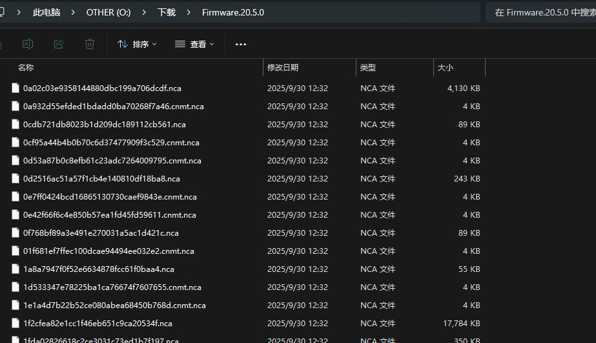The width and height of the screenshot is (596, 343).
Task: Navigate to 下载 in the address bar
Action: (x=167, y=12)
